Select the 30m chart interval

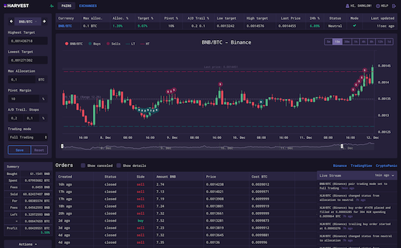(x=347, y=41)
